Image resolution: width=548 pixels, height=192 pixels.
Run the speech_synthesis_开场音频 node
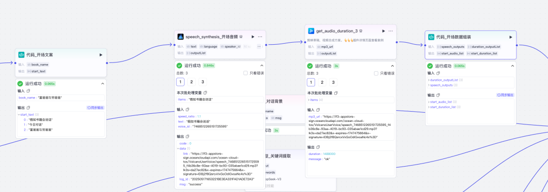253,37
